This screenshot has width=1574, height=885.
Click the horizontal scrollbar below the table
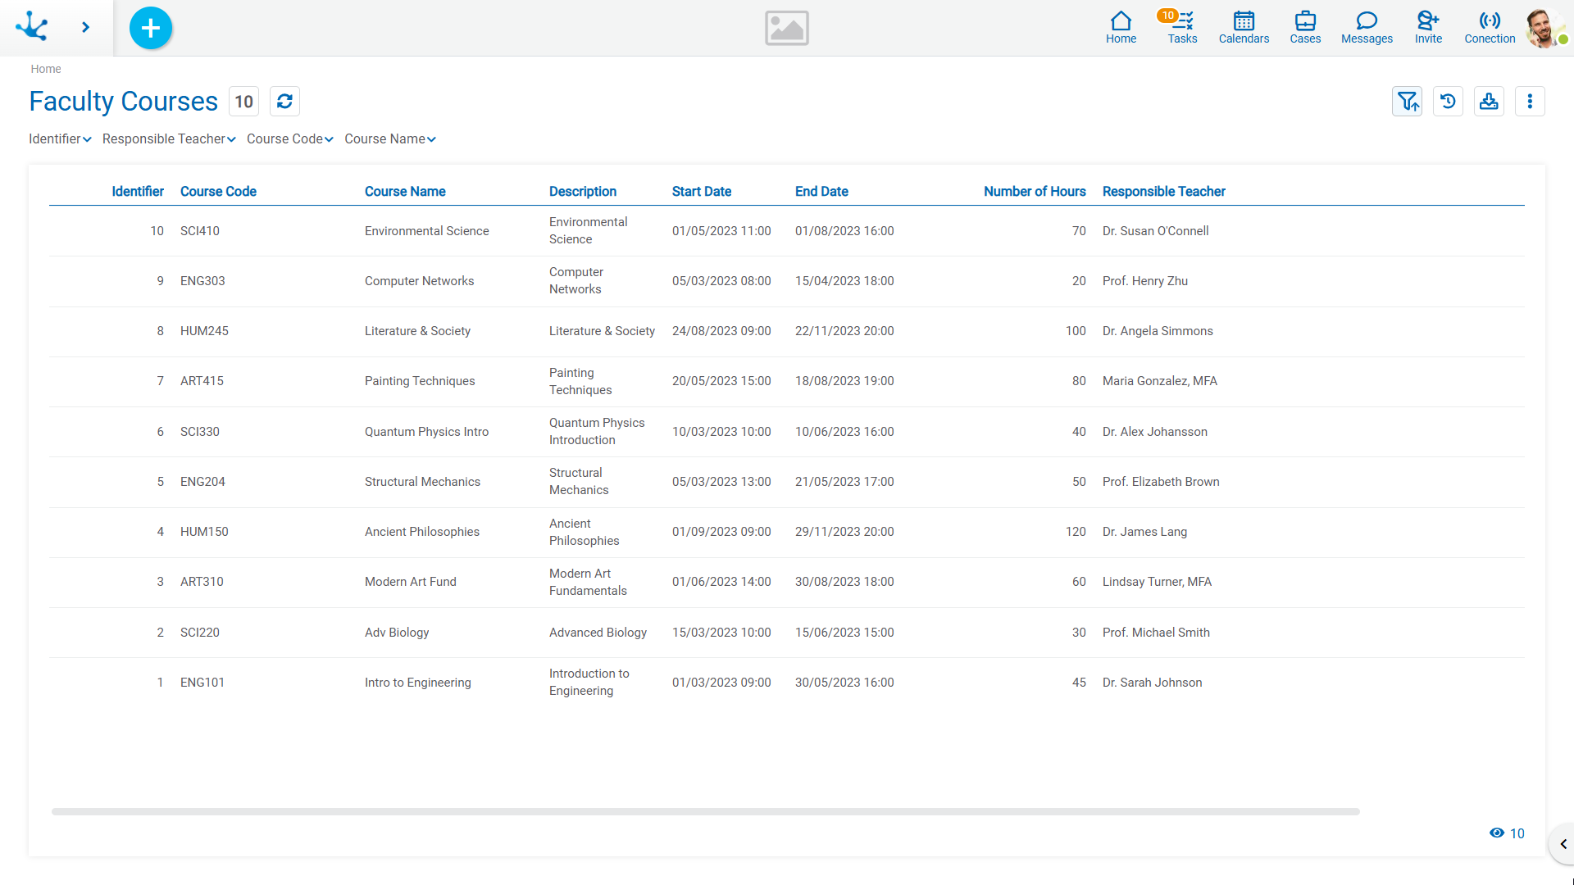point(705,811)
